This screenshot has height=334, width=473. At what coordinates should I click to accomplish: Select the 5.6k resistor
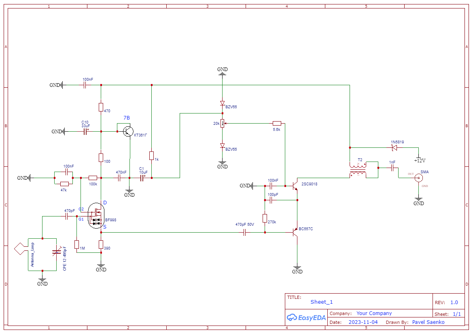coord(277,123)
